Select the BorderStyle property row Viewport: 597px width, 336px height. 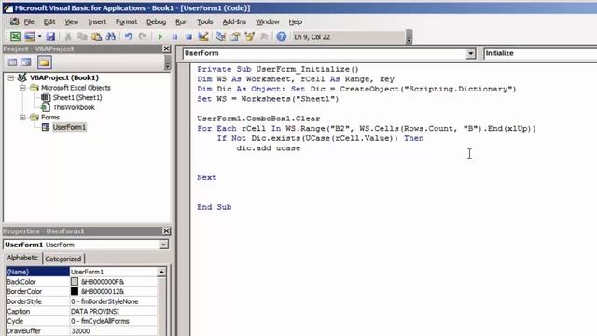pos(81,301)
